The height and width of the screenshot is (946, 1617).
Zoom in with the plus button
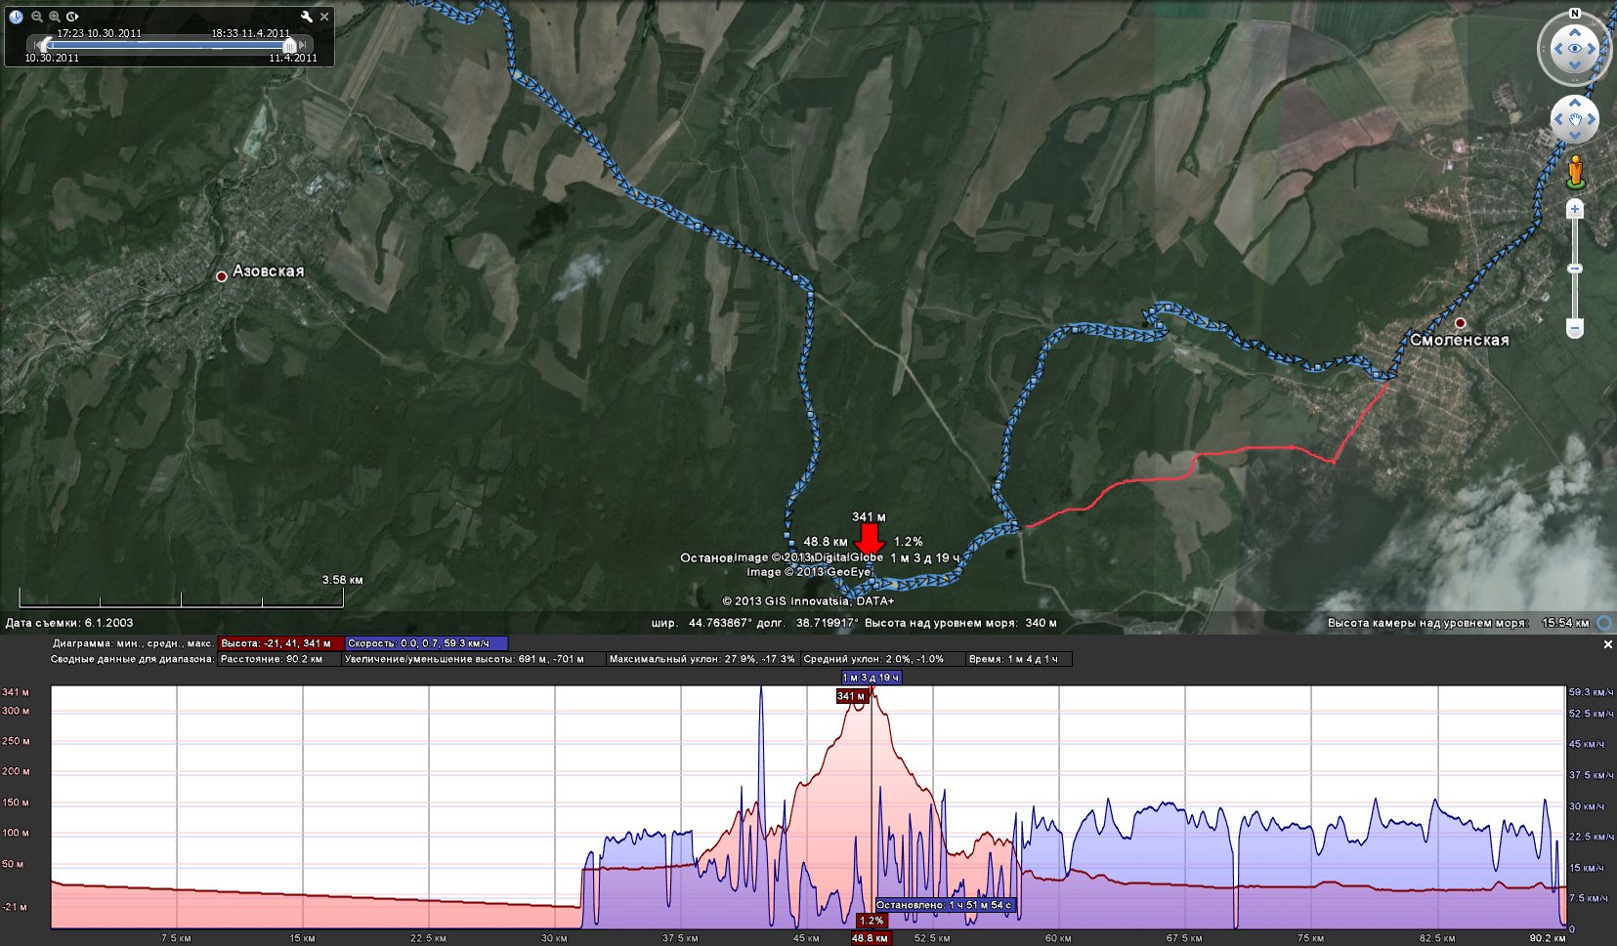[x=1574, y=210]
